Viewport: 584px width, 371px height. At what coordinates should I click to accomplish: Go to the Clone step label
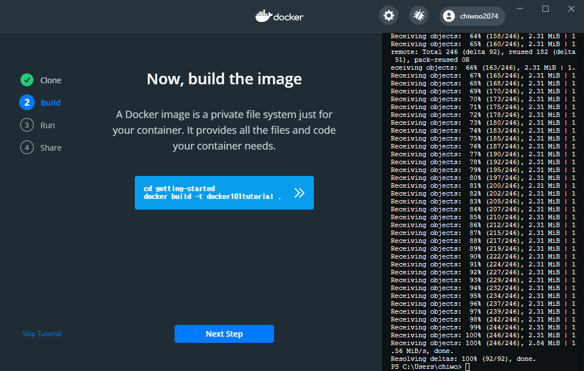coord(51,80)
